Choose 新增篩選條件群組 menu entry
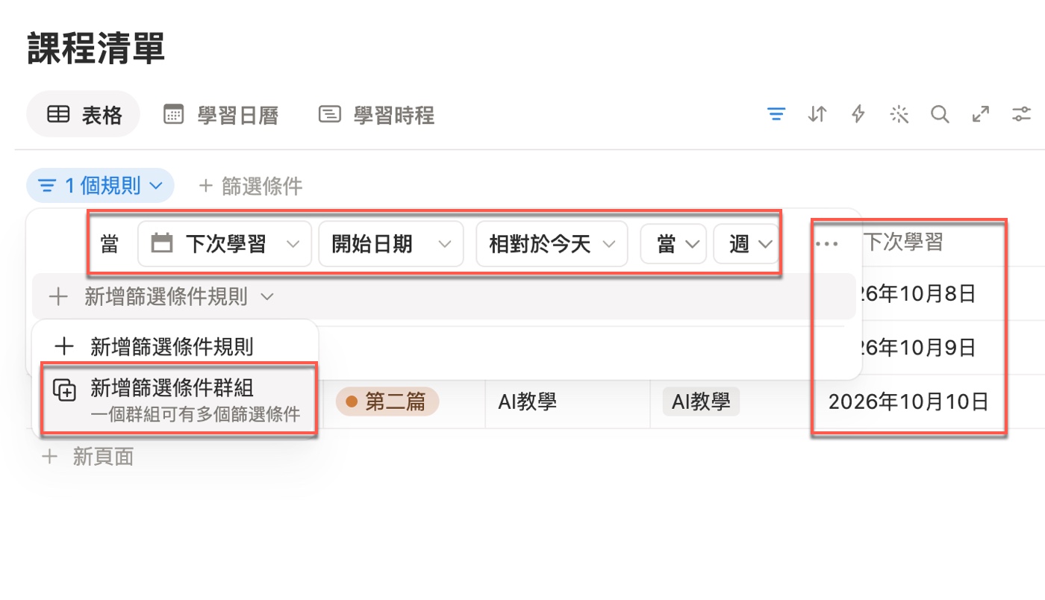The width and height of the screenshot is (1045, 600). 178,400
